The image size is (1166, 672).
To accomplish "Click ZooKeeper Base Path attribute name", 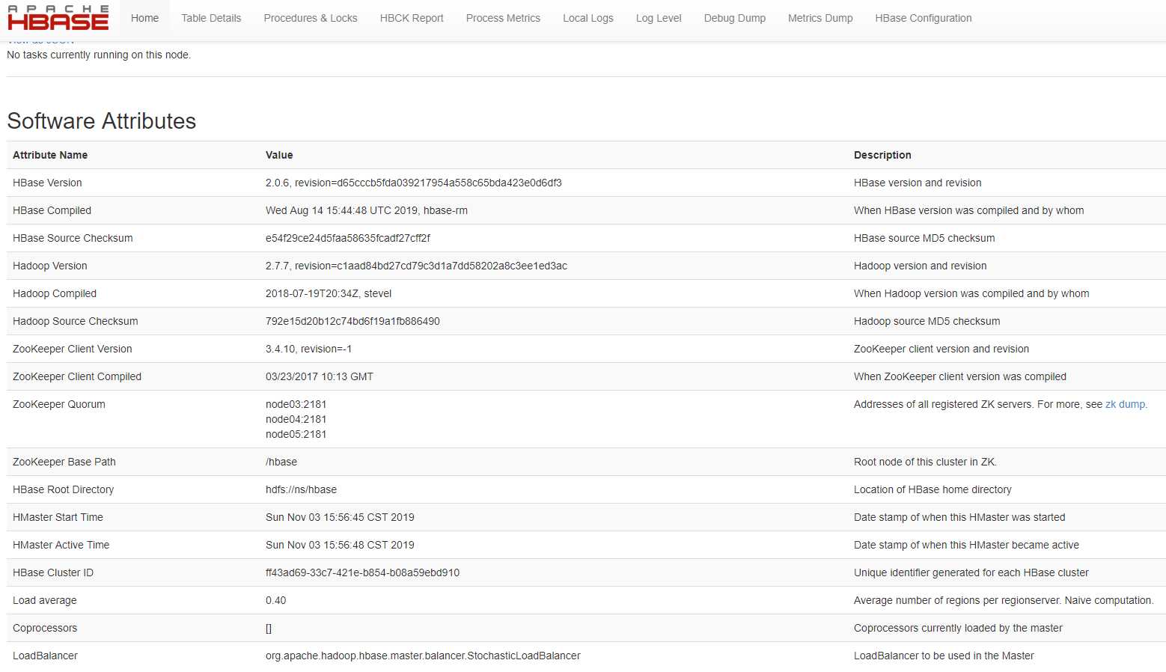I will (64, 462).
